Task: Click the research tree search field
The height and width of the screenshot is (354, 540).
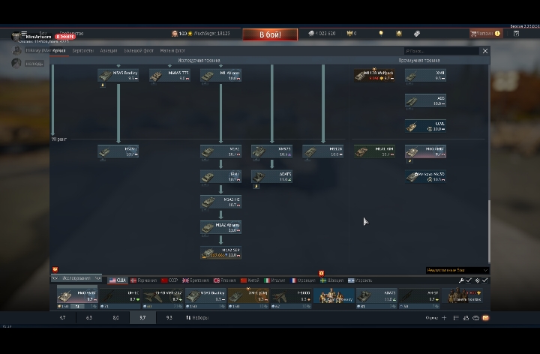Action: point(442,51)
